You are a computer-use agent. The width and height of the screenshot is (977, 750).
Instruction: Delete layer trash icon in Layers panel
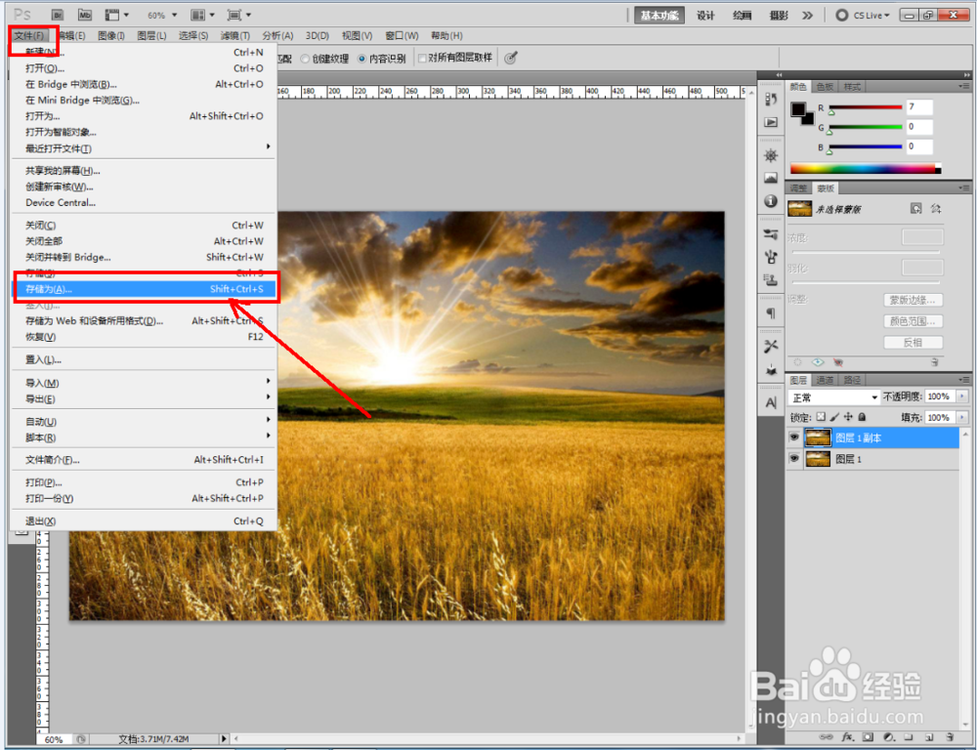950,736
